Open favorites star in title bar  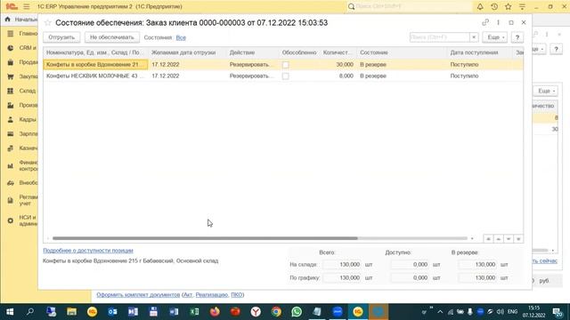click(509, 6)
